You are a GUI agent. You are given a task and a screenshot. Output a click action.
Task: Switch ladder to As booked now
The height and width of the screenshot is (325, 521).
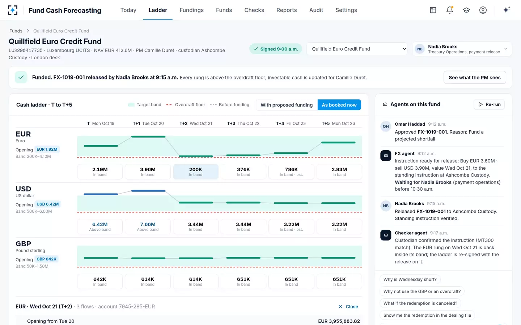pyautogui.click(x=339, y=105)
